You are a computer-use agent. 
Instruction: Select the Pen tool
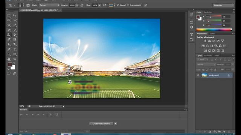[x=9, y=49]
